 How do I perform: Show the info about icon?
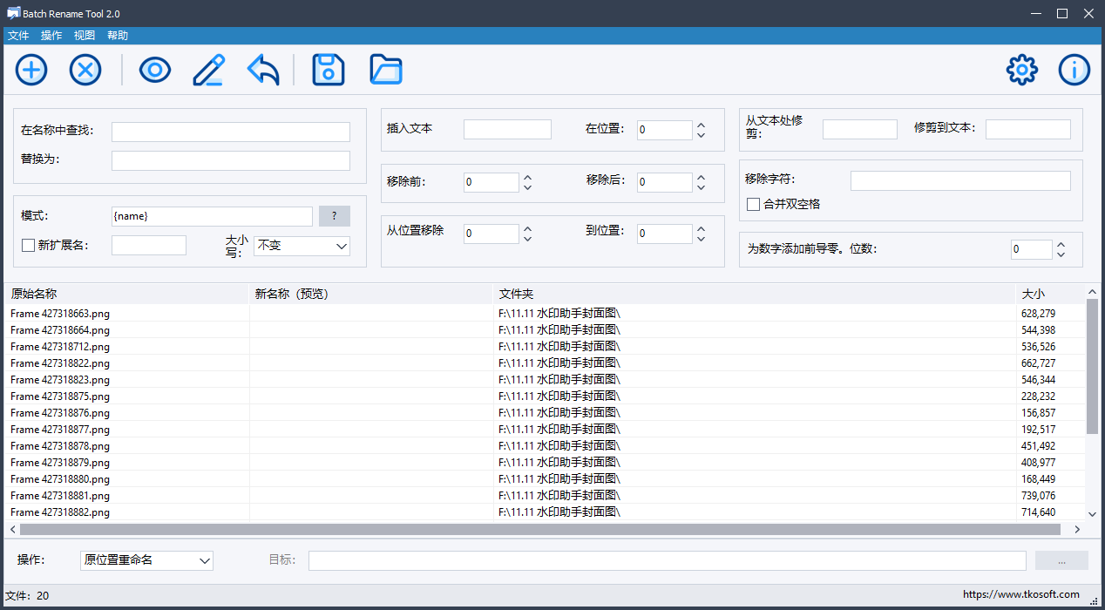coord(1074,70)
